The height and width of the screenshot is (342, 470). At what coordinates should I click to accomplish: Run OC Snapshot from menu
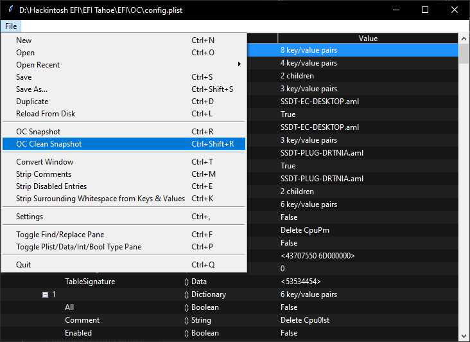click(124, 132)
